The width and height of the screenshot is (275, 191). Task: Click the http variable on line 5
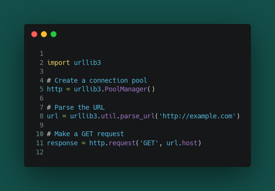tap(55, 89)
